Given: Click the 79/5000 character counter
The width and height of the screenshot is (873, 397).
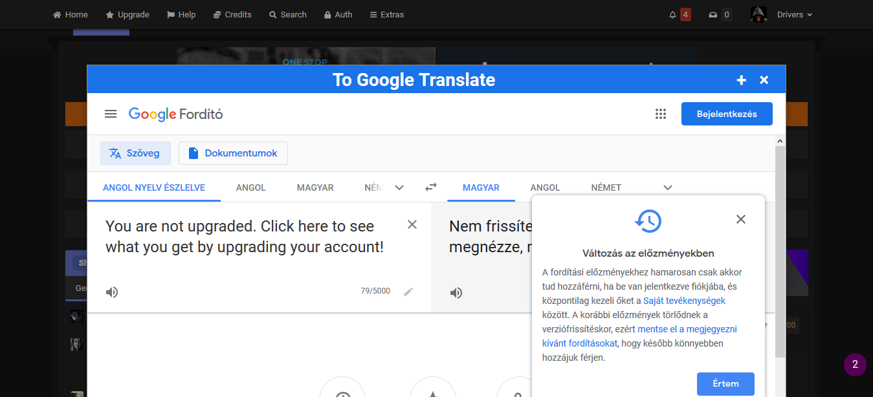Looking at the screenshot, I should [x=375, y=291].
